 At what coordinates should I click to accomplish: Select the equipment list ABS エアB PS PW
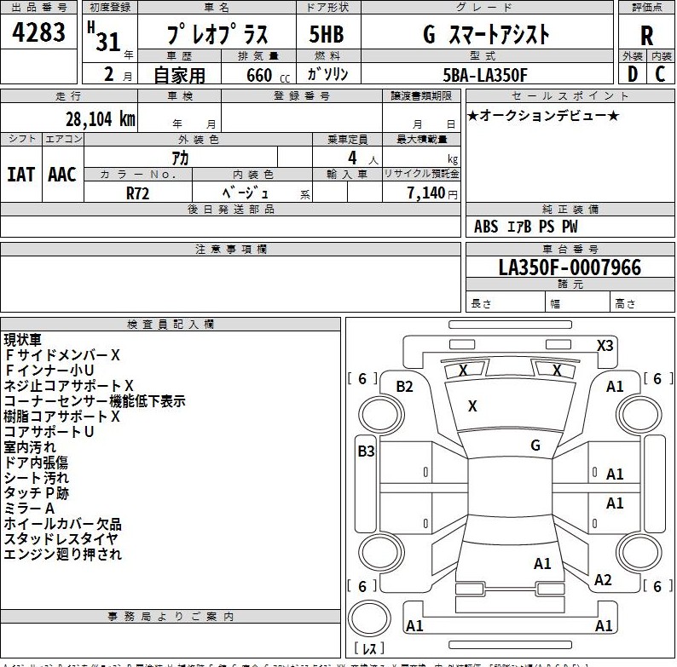point(525,226)
